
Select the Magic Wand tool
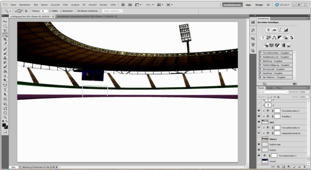5,35
